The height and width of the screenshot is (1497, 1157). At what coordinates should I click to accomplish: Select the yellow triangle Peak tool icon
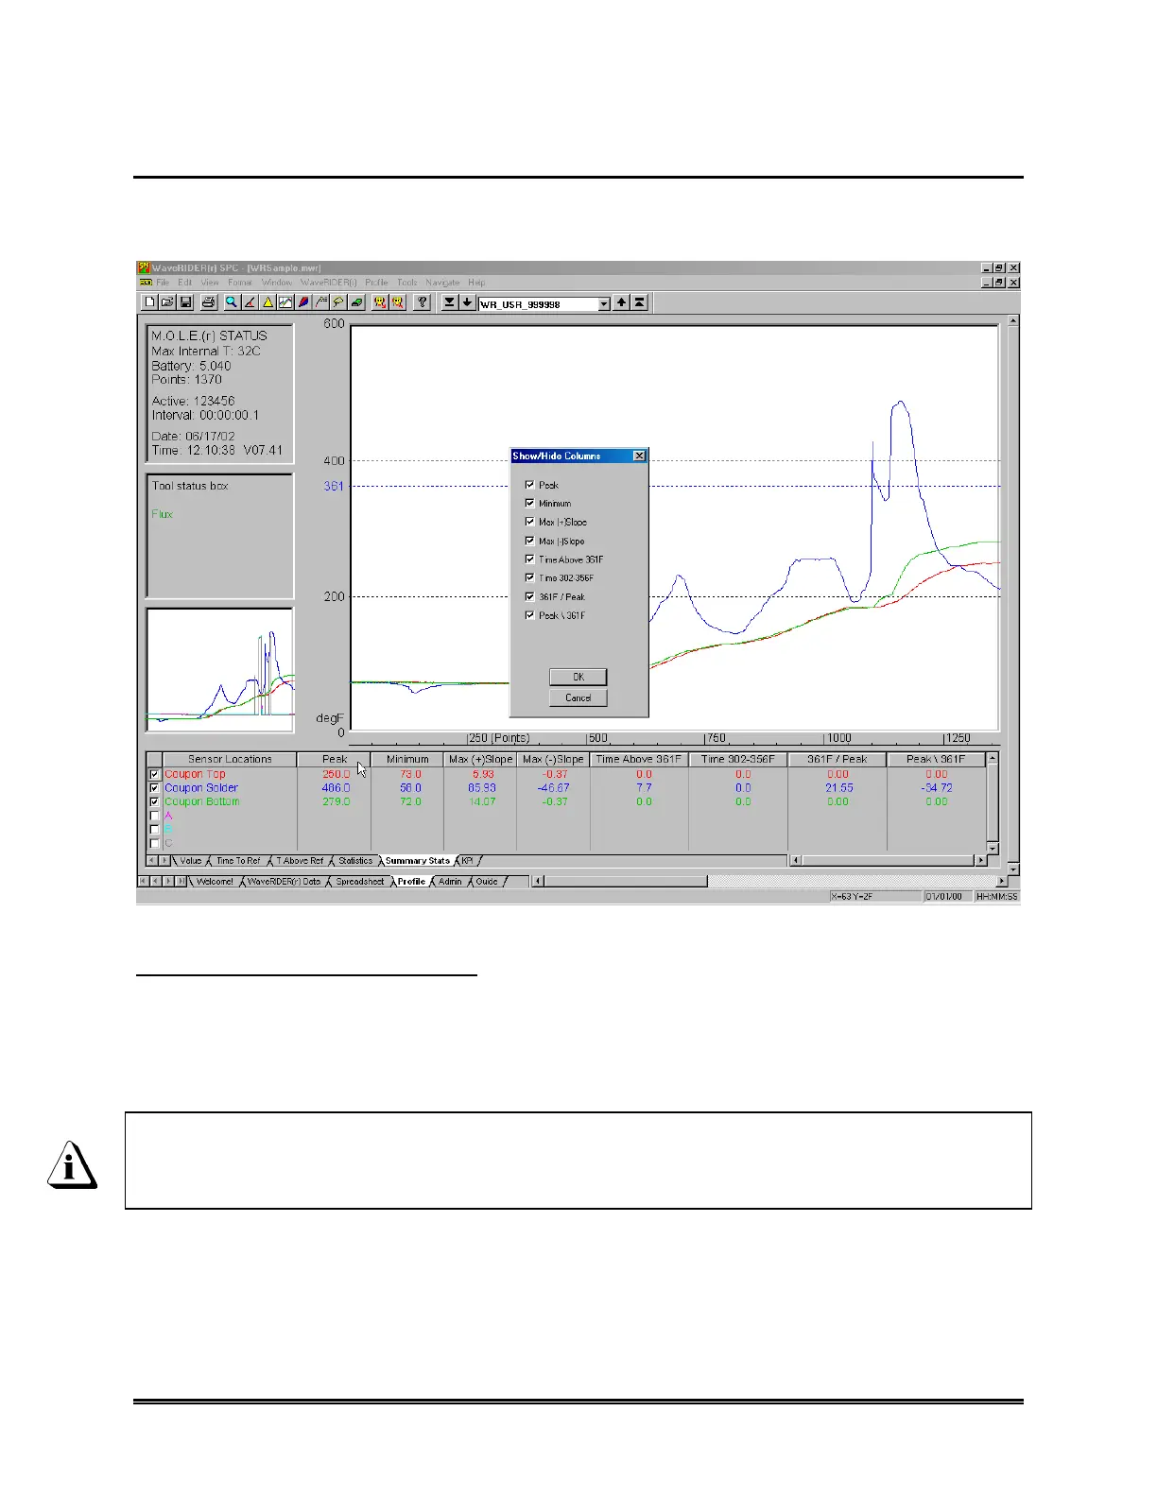pyautogui.click(x=268, y=302)
